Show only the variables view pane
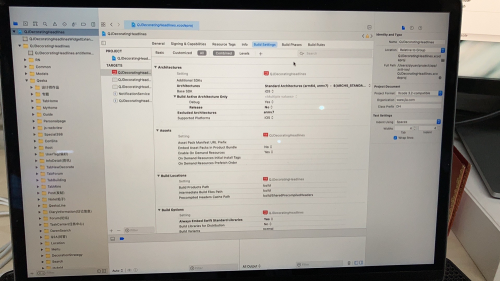The height and width of the screenshot is (281, 500). [x=356, y=263]
